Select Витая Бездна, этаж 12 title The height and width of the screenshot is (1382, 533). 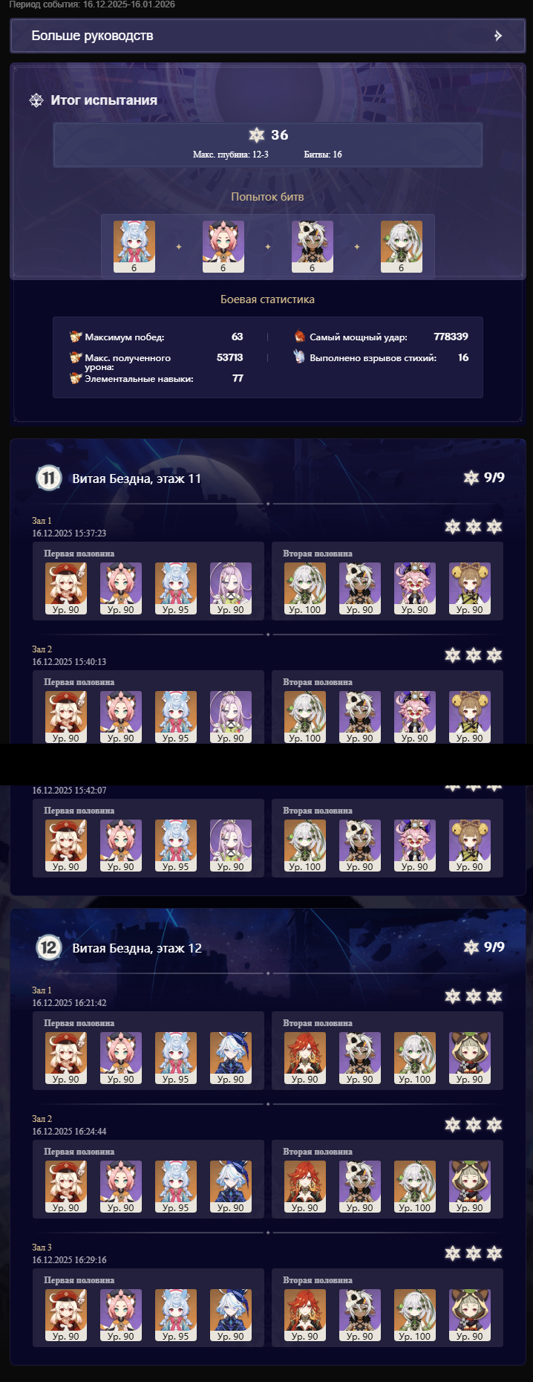click(x=137, y=948)
